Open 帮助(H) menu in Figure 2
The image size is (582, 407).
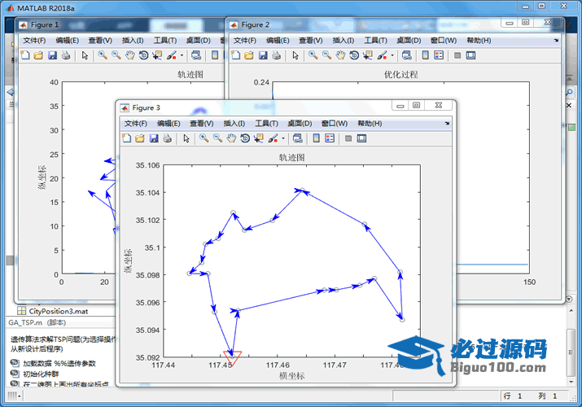coord(479,40)
